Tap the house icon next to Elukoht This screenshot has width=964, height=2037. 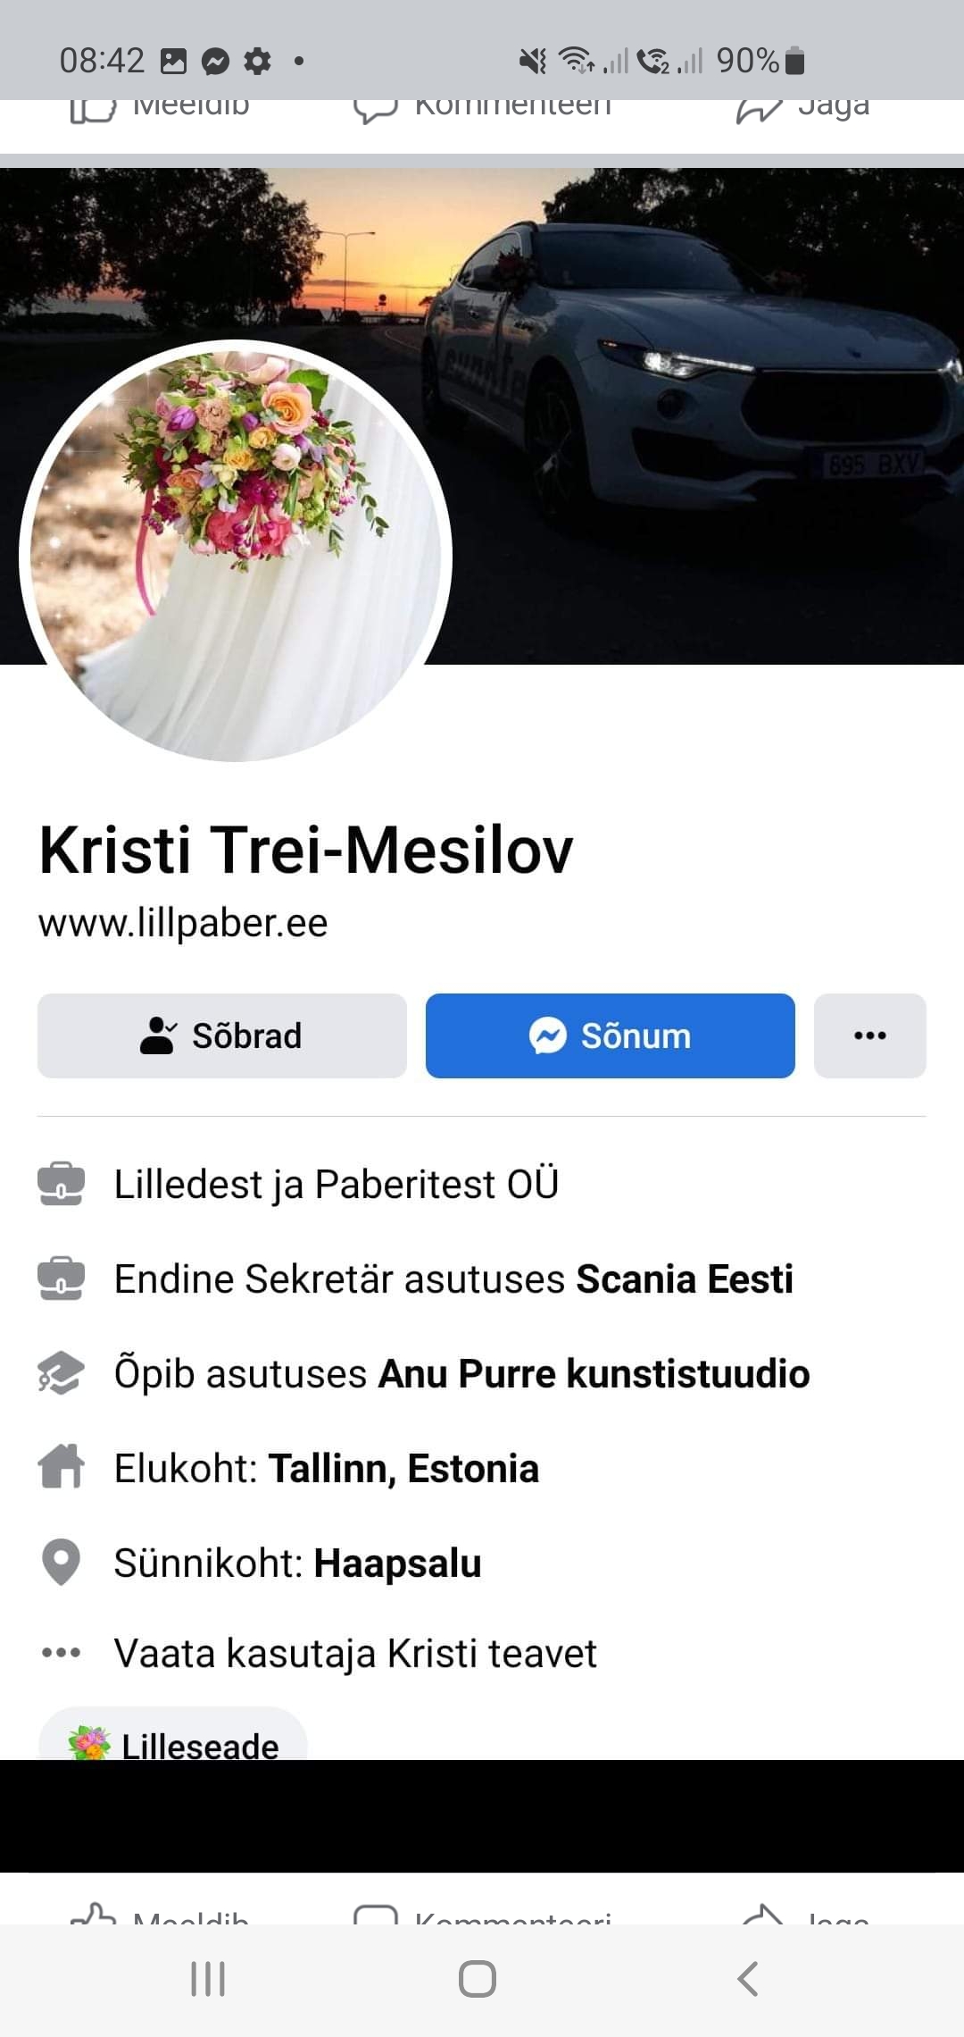[62, 1467]
